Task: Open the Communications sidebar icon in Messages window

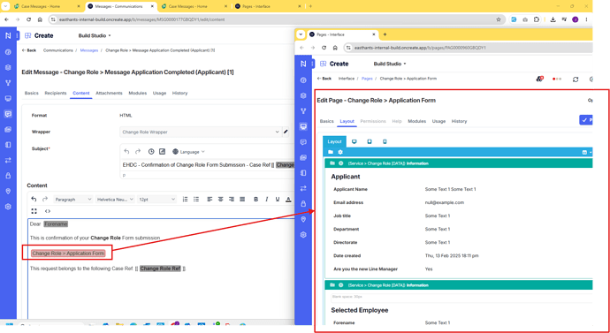Action: click(x=8, y=114)
